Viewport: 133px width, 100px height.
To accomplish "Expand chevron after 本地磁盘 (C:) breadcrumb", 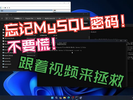I will click(x=24, y=18).
